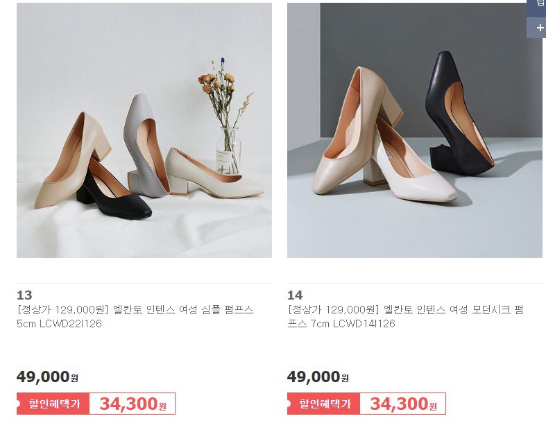Select the 34,300원 discount price of product 13
This screenshot has height=423, width=546.
pyautogui.click(x=133, y=404)
